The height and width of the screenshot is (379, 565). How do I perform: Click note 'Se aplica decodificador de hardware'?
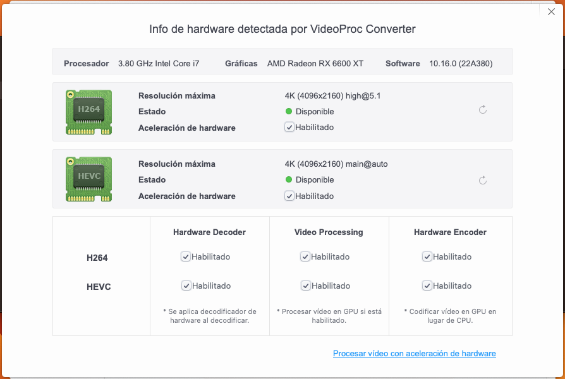tap(210, 316)
